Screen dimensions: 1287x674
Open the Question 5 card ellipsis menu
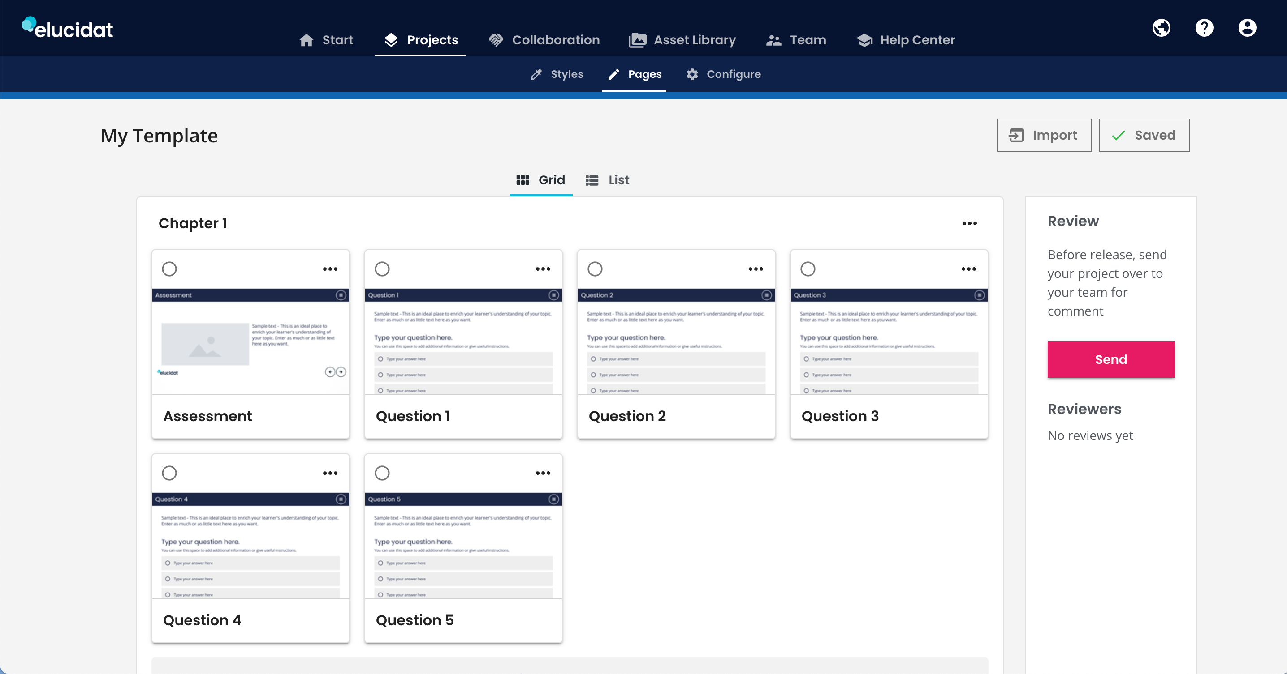click(x=543, y=473)
